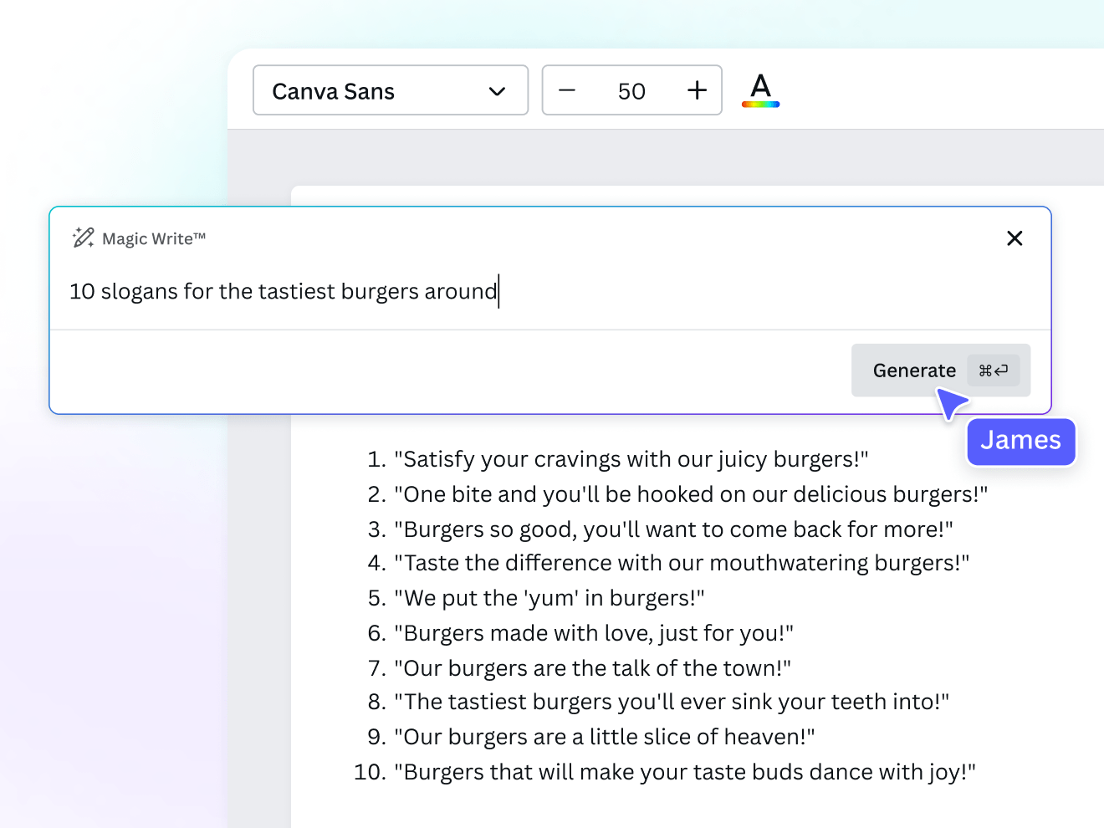This screenshot has width=1104, height=828.
Task: Click the command-enter shortcut badge
Action: point(994,371)
